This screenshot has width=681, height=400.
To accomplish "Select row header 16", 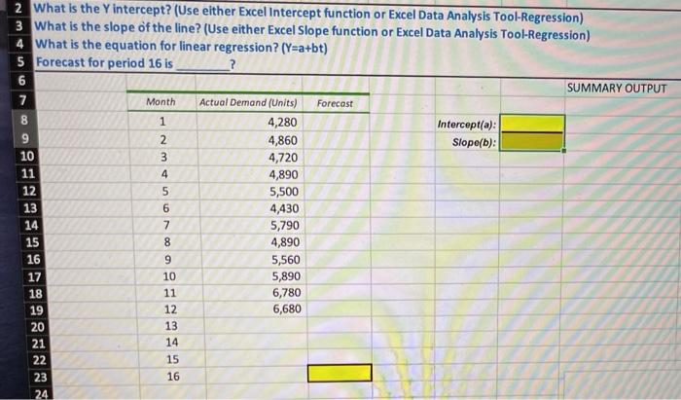I will coord(33,259).
